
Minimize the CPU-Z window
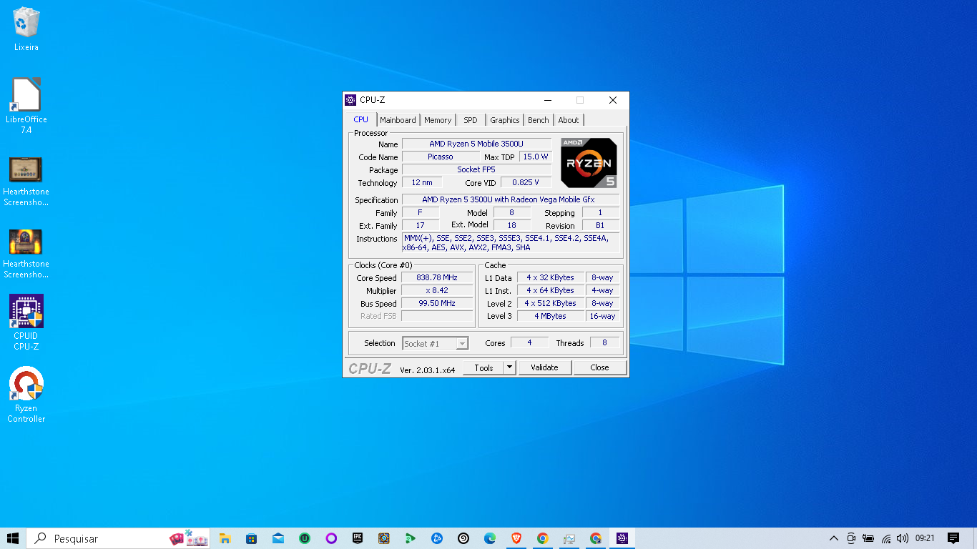pyautogui.click(x=547, y=100)
